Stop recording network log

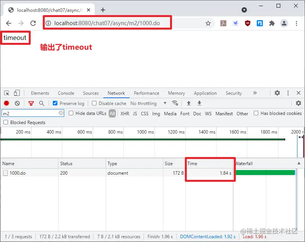click(6, 103)
